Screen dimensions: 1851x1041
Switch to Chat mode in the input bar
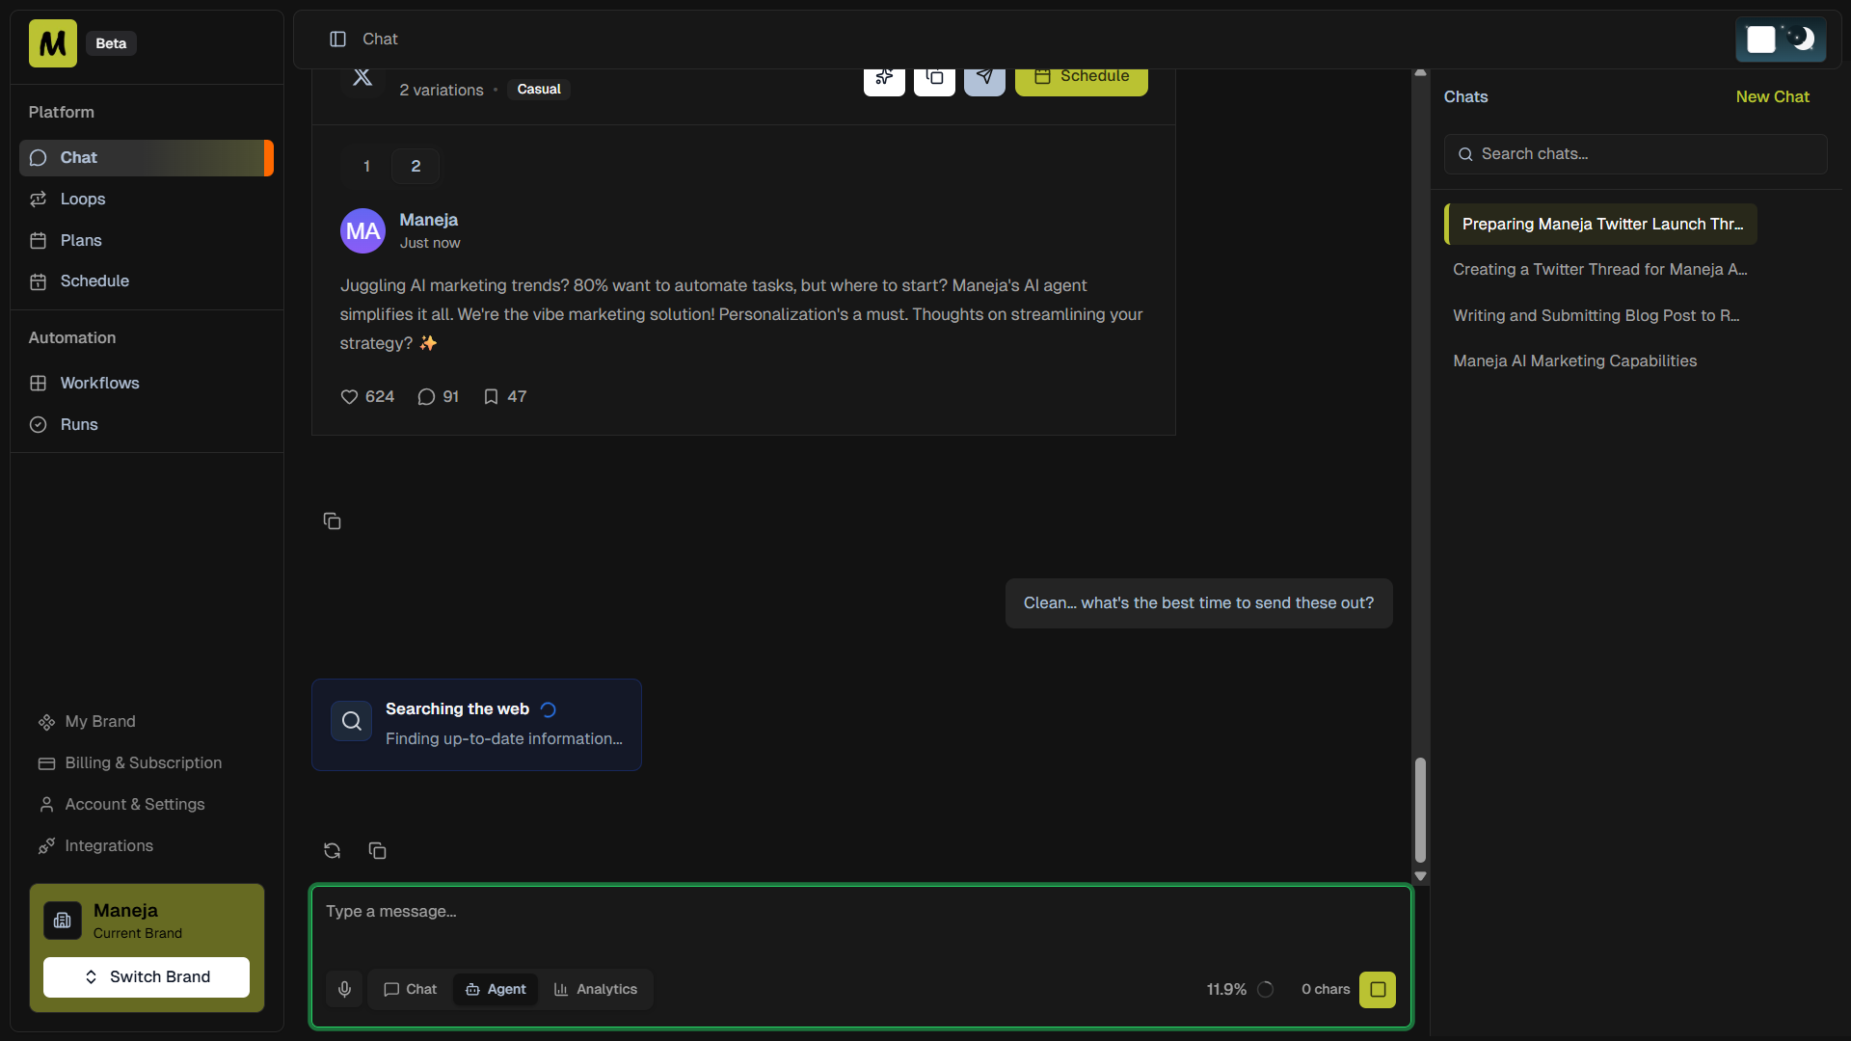tap(409, 989)
